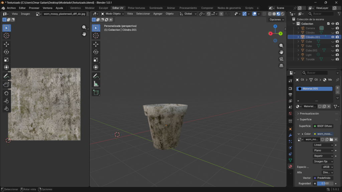Toggle camera view in viewport

(x=281, y=59)
